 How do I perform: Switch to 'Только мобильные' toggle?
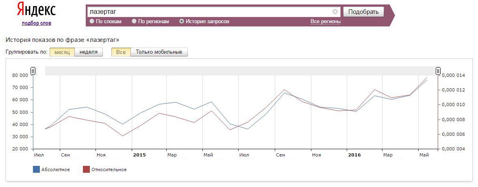(159, 52)
